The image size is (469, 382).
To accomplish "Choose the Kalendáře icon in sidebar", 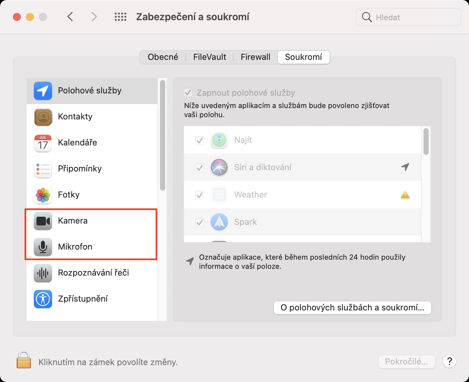I will [43, 143].
